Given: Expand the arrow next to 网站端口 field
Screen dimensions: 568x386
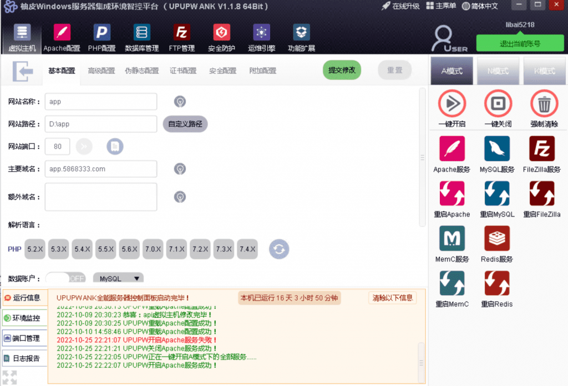Looking at the screenshot, I should tap(83, 146).
